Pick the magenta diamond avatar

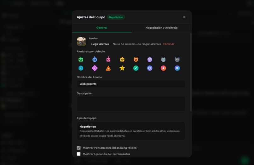(95, 68)
